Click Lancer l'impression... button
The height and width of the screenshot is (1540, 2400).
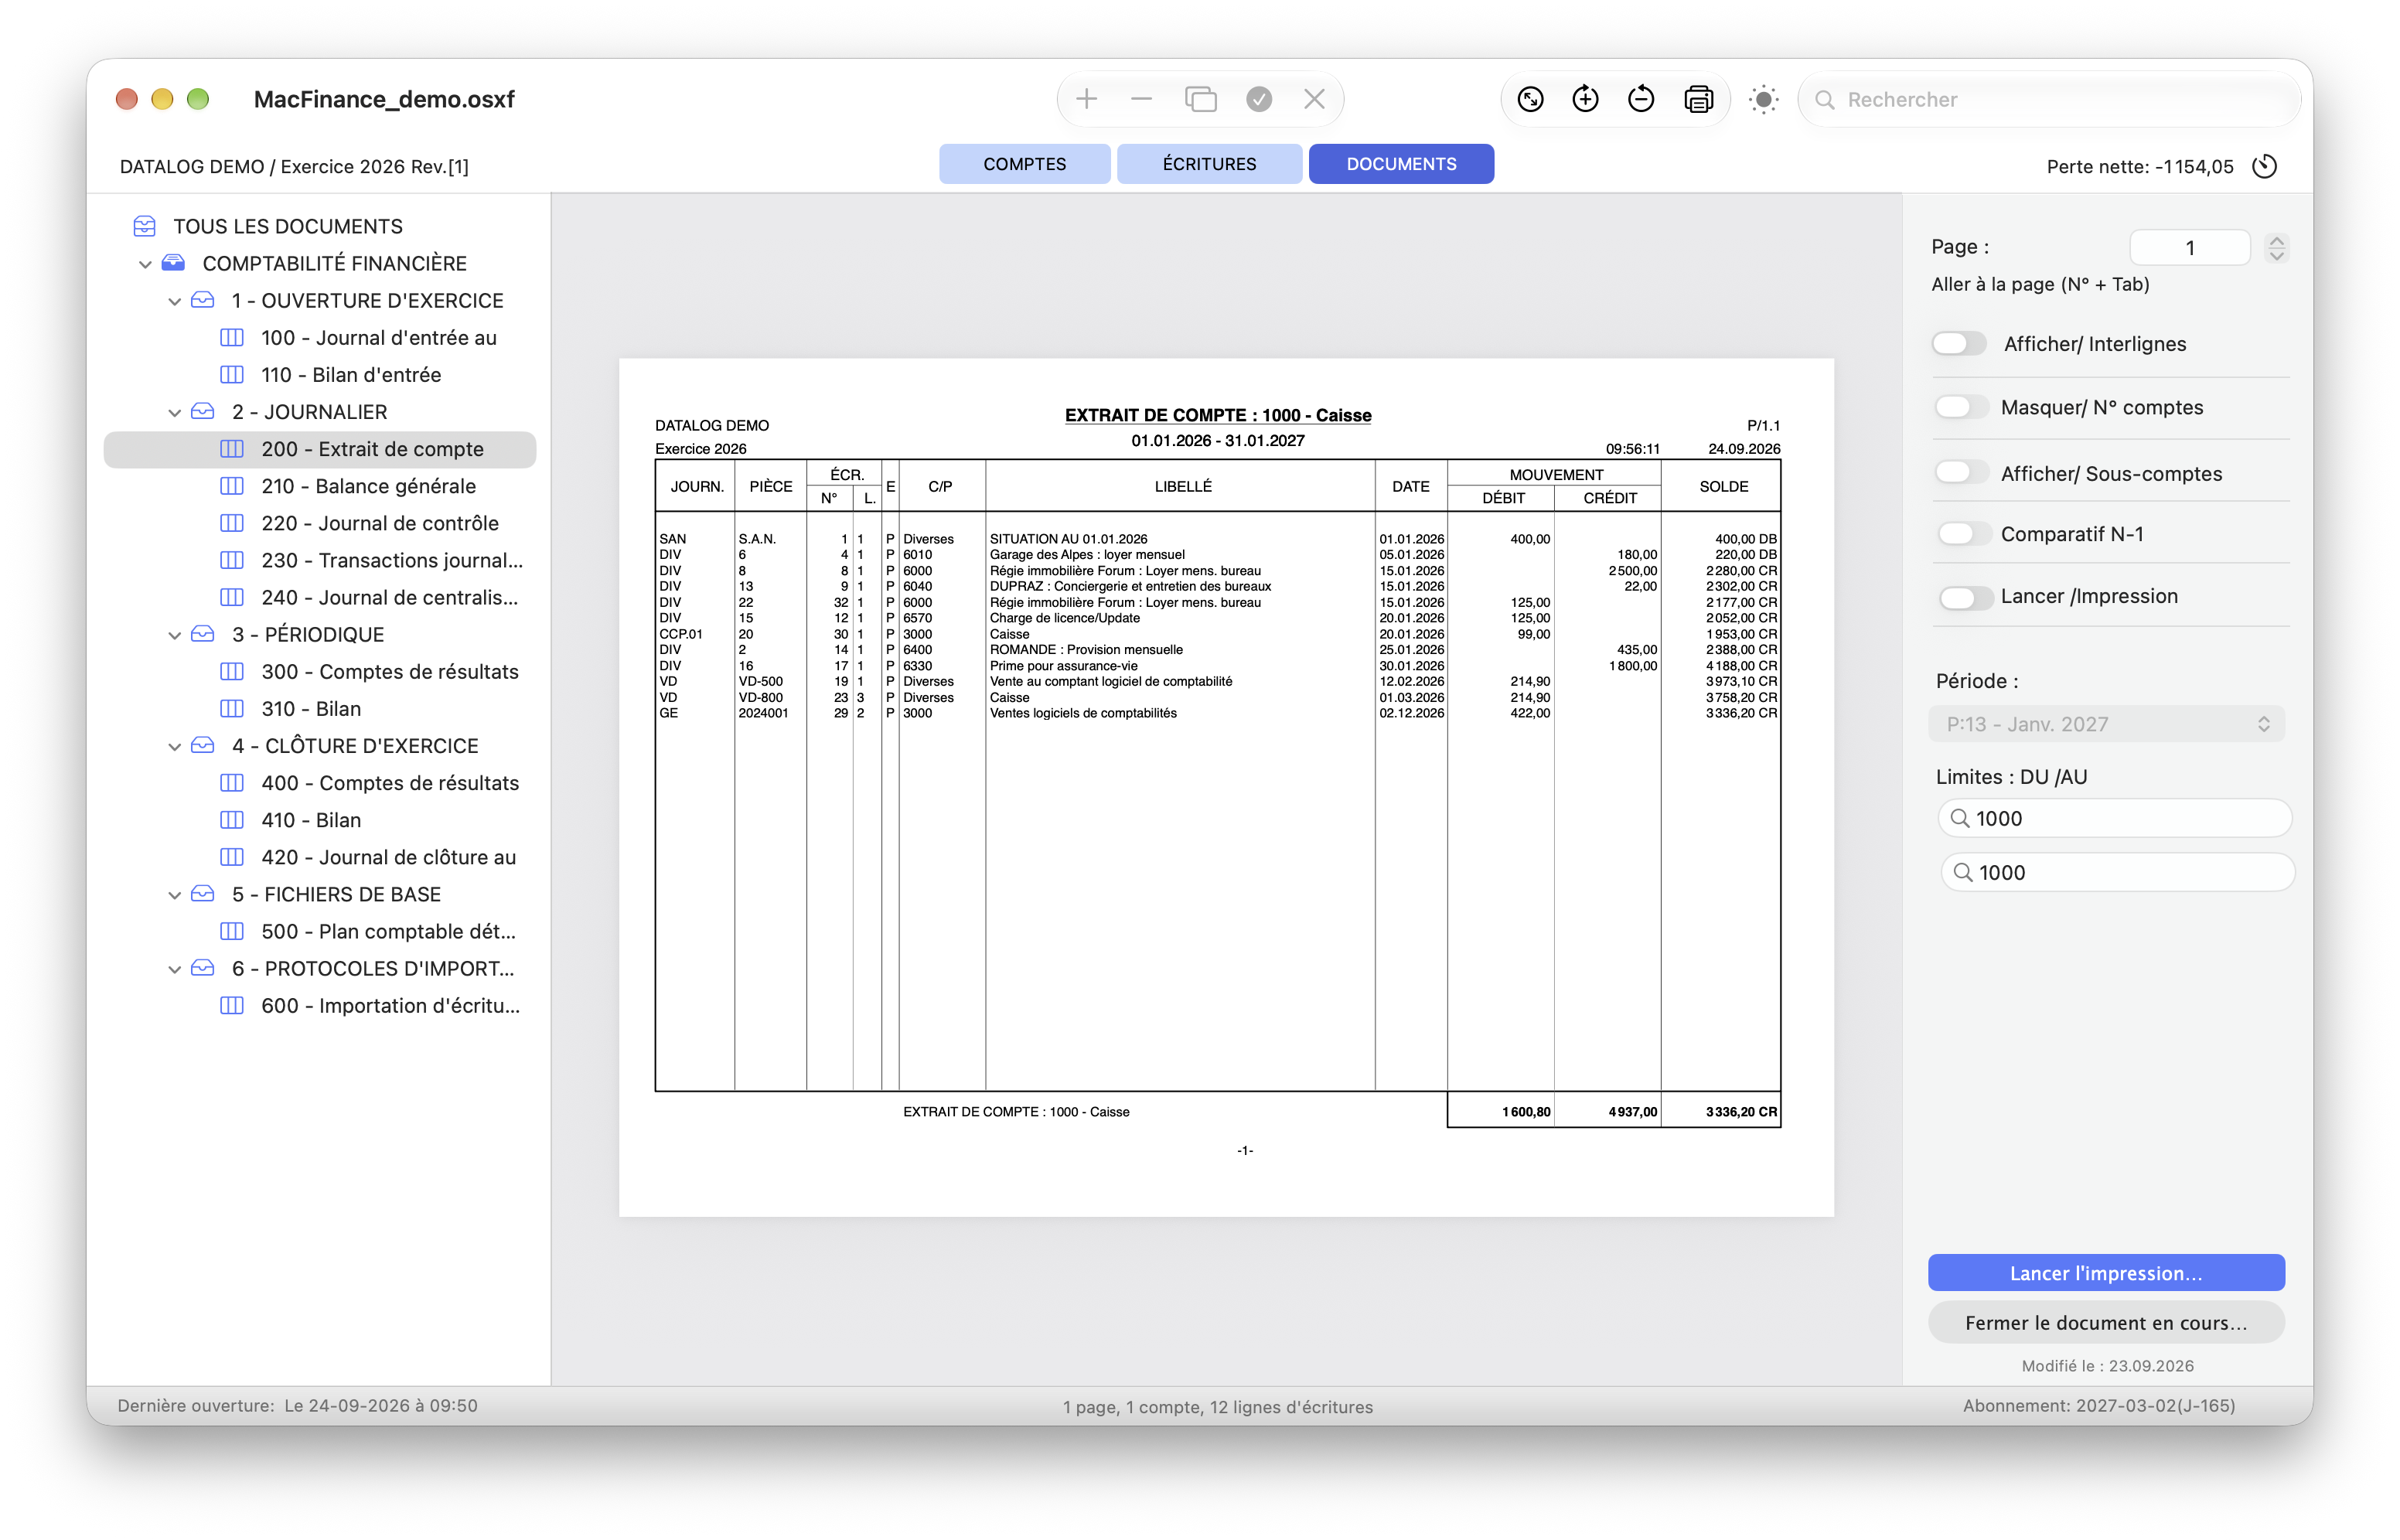(2106, 1273)
